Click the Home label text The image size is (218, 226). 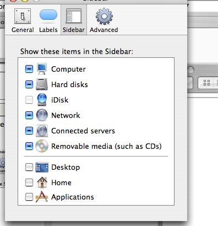point(61,183)
